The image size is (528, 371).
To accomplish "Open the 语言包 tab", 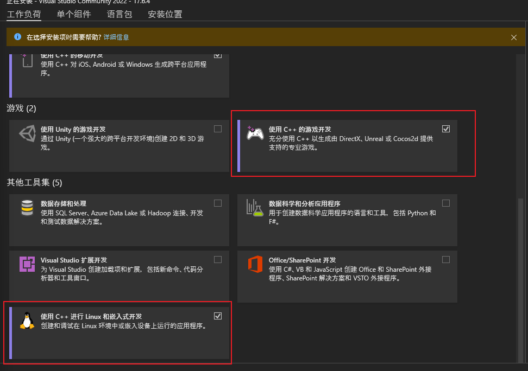I will [120, 14].
